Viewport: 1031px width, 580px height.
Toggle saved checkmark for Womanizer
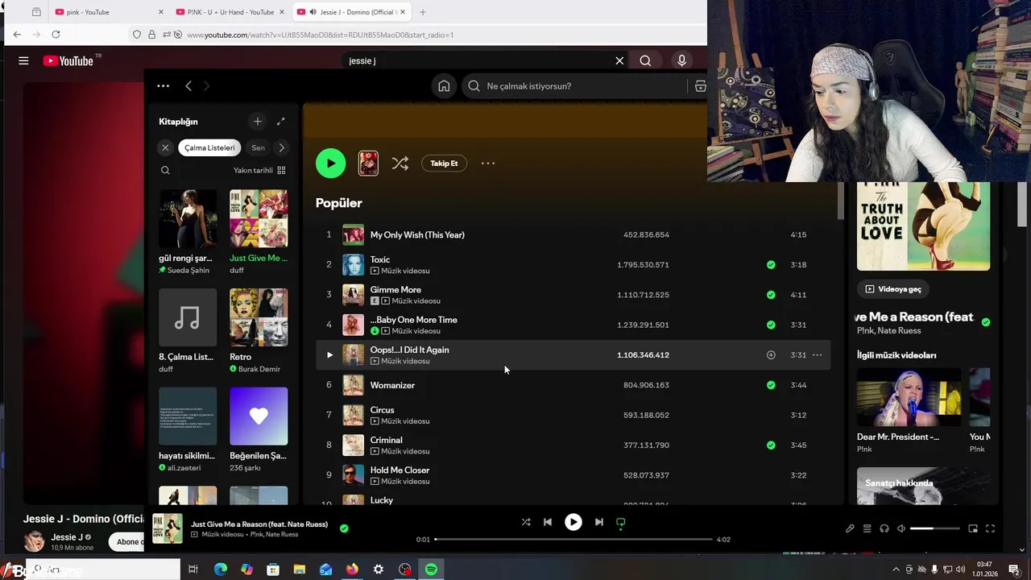[x=771, y=385]
